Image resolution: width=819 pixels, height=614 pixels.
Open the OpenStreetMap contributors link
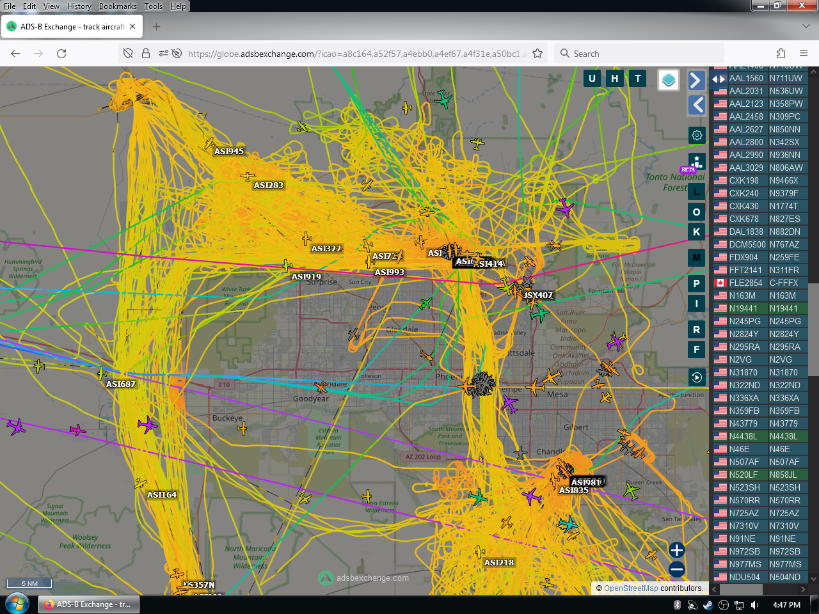pyautogui.click(x=631, y=588)
